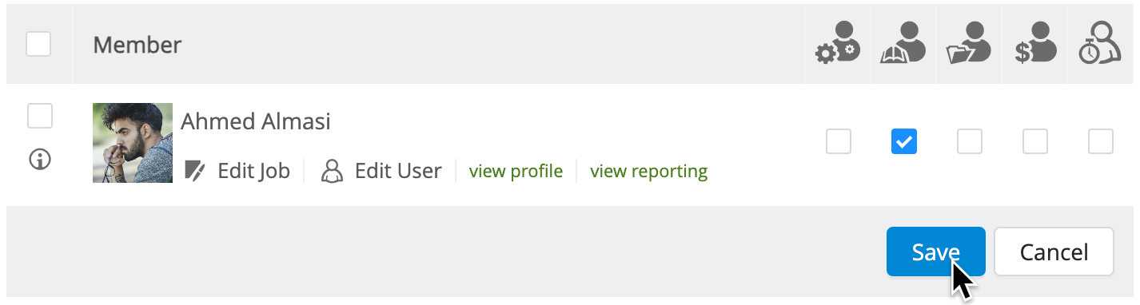1140x305 pixels.
Task: Click the dollar-person billing column icon
Action: [1034, 45]
